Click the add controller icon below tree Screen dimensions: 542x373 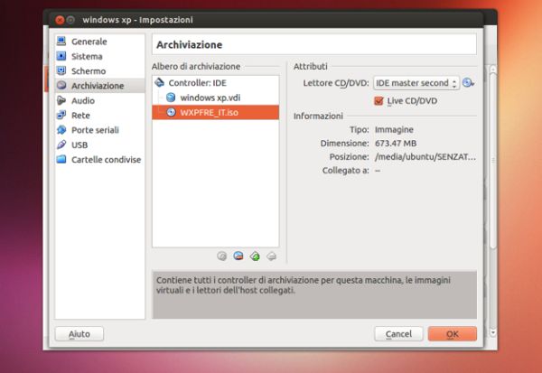[x=222, y=256]
